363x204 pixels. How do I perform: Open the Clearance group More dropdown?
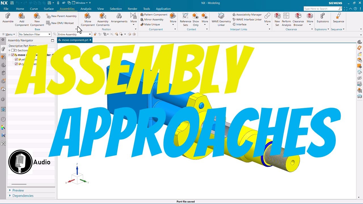(x=310, y=19)
